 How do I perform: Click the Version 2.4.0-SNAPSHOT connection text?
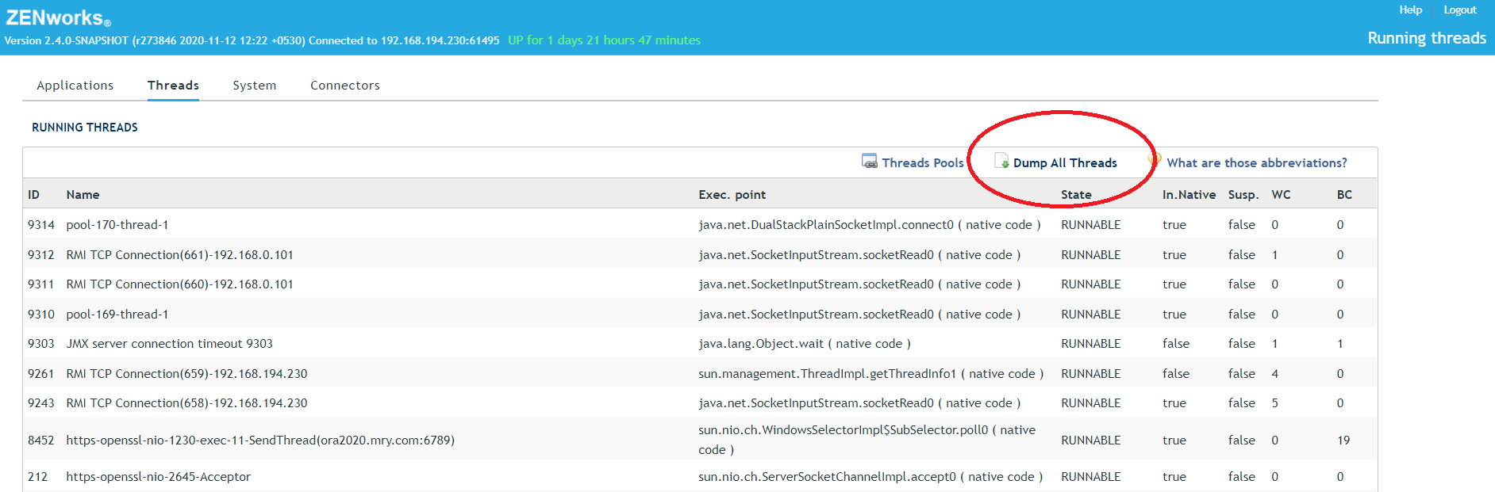[x=252, y=40]
